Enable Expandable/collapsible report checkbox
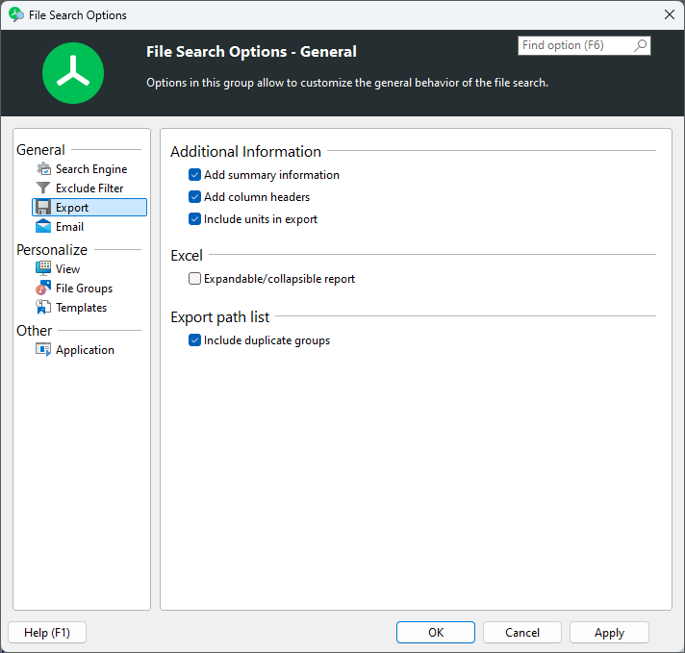 pyautogui.click(x=195, y=279)
